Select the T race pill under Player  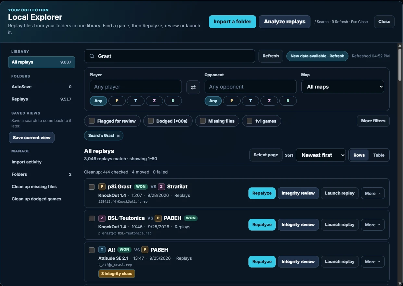pyautogui.click(x=136, y=101)
